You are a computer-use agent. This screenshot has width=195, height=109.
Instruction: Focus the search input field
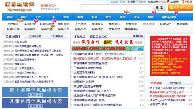pos(116,8)
